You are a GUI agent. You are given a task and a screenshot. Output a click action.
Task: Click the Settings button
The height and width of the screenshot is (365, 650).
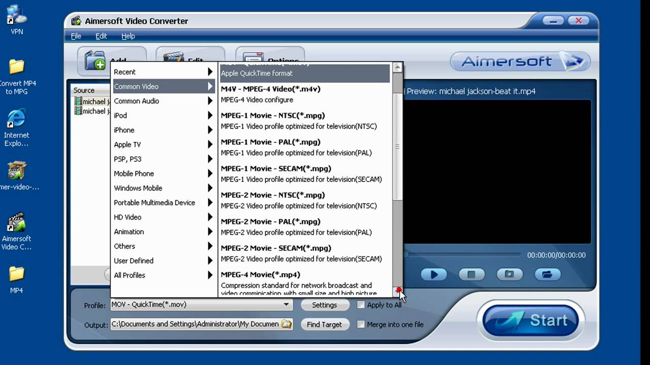click(x=324, y=305)
